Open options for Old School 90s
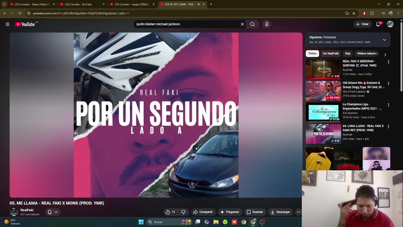The width and height of the screenshot is (403, 227). pos(388,84)
